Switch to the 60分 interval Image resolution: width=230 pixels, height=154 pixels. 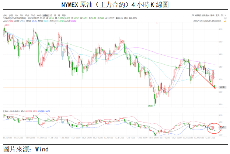coord(39,15)
